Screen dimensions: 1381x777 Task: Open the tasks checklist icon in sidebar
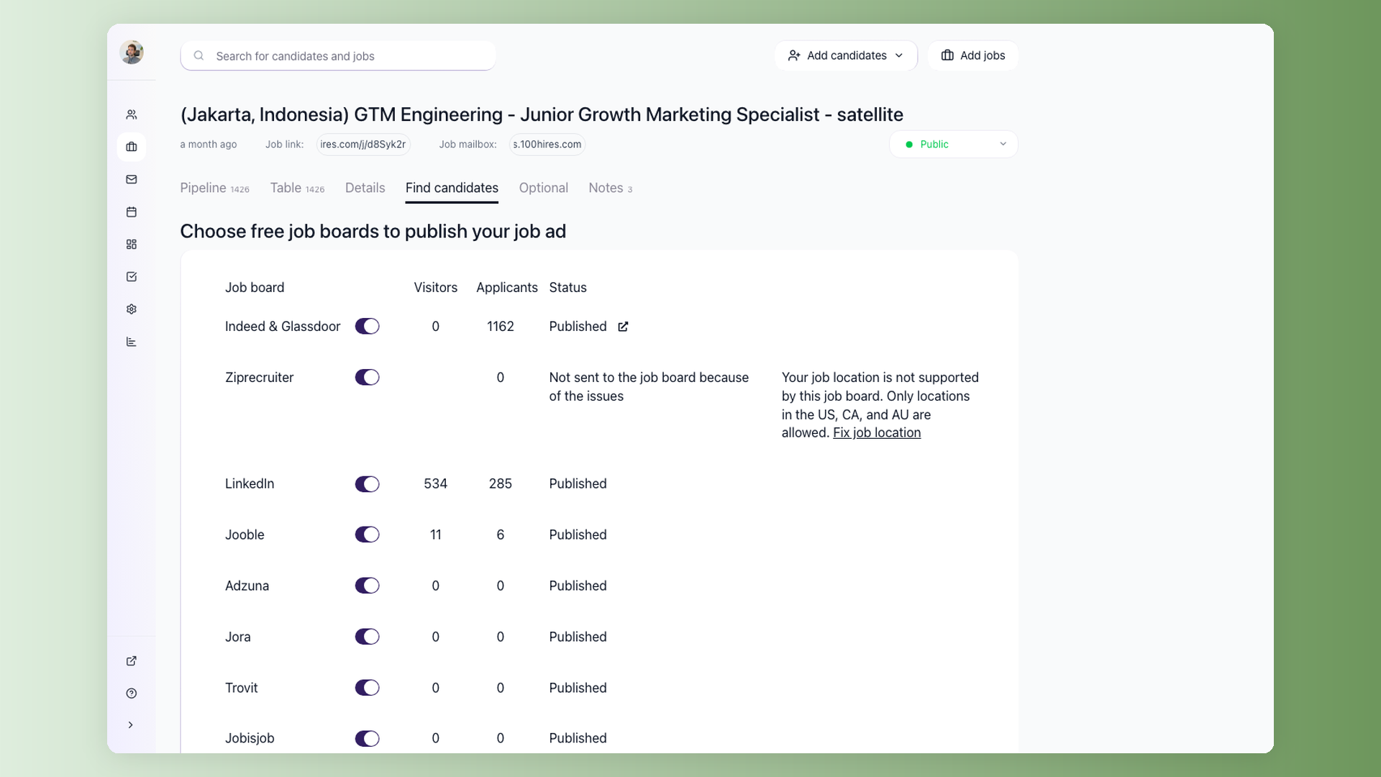(x=132, y=277)
